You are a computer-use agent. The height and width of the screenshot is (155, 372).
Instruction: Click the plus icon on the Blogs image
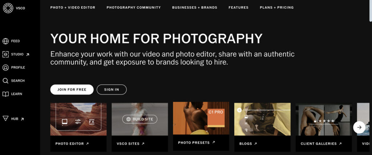point(239,110)
